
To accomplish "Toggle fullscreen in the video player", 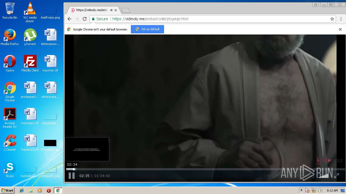I will [x=337, y=176].
